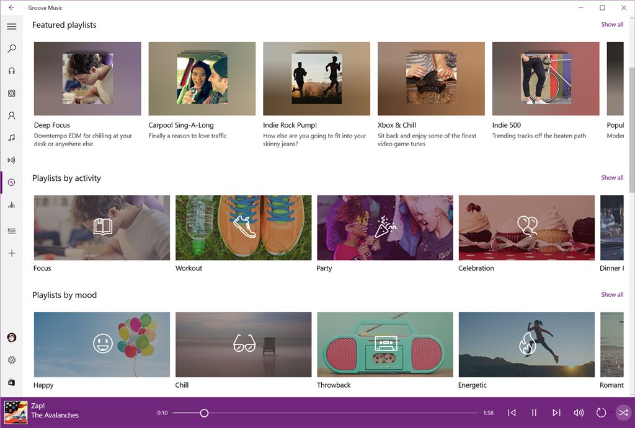Viewport: 635px width, 428px height.
Task: Open the Deep Focus playlist cover
Action: tap(87, 79)
